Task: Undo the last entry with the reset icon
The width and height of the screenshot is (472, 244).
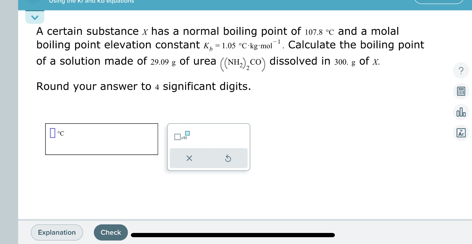Action: 228,158
